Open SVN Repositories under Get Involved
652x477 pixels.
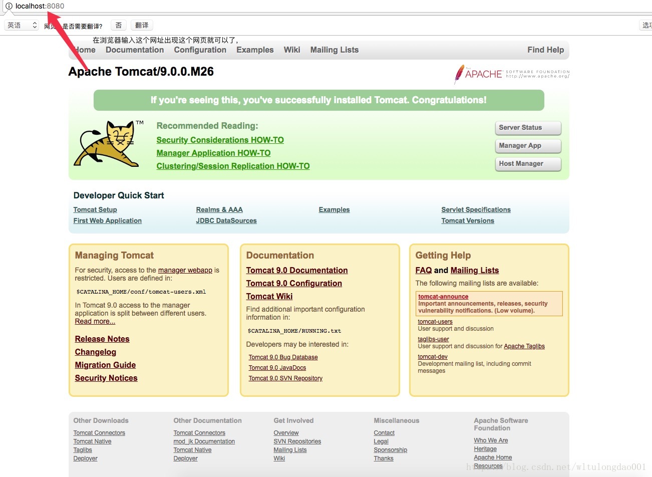297,441
